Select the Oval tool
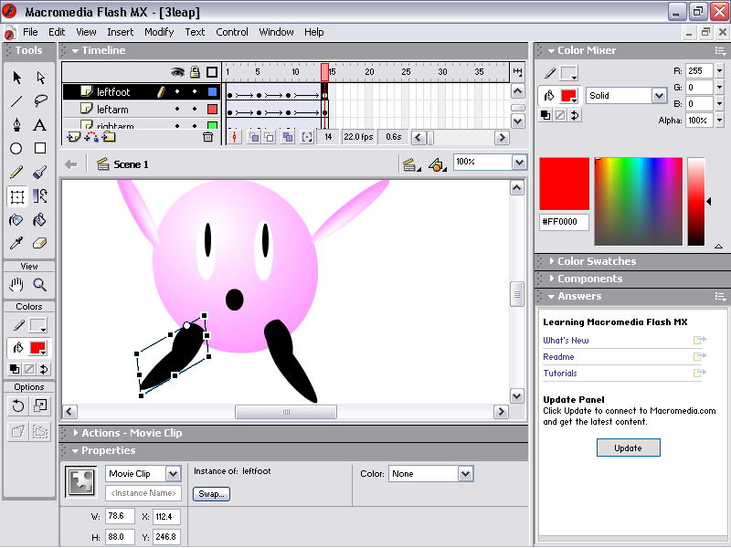 click(16, 149)
